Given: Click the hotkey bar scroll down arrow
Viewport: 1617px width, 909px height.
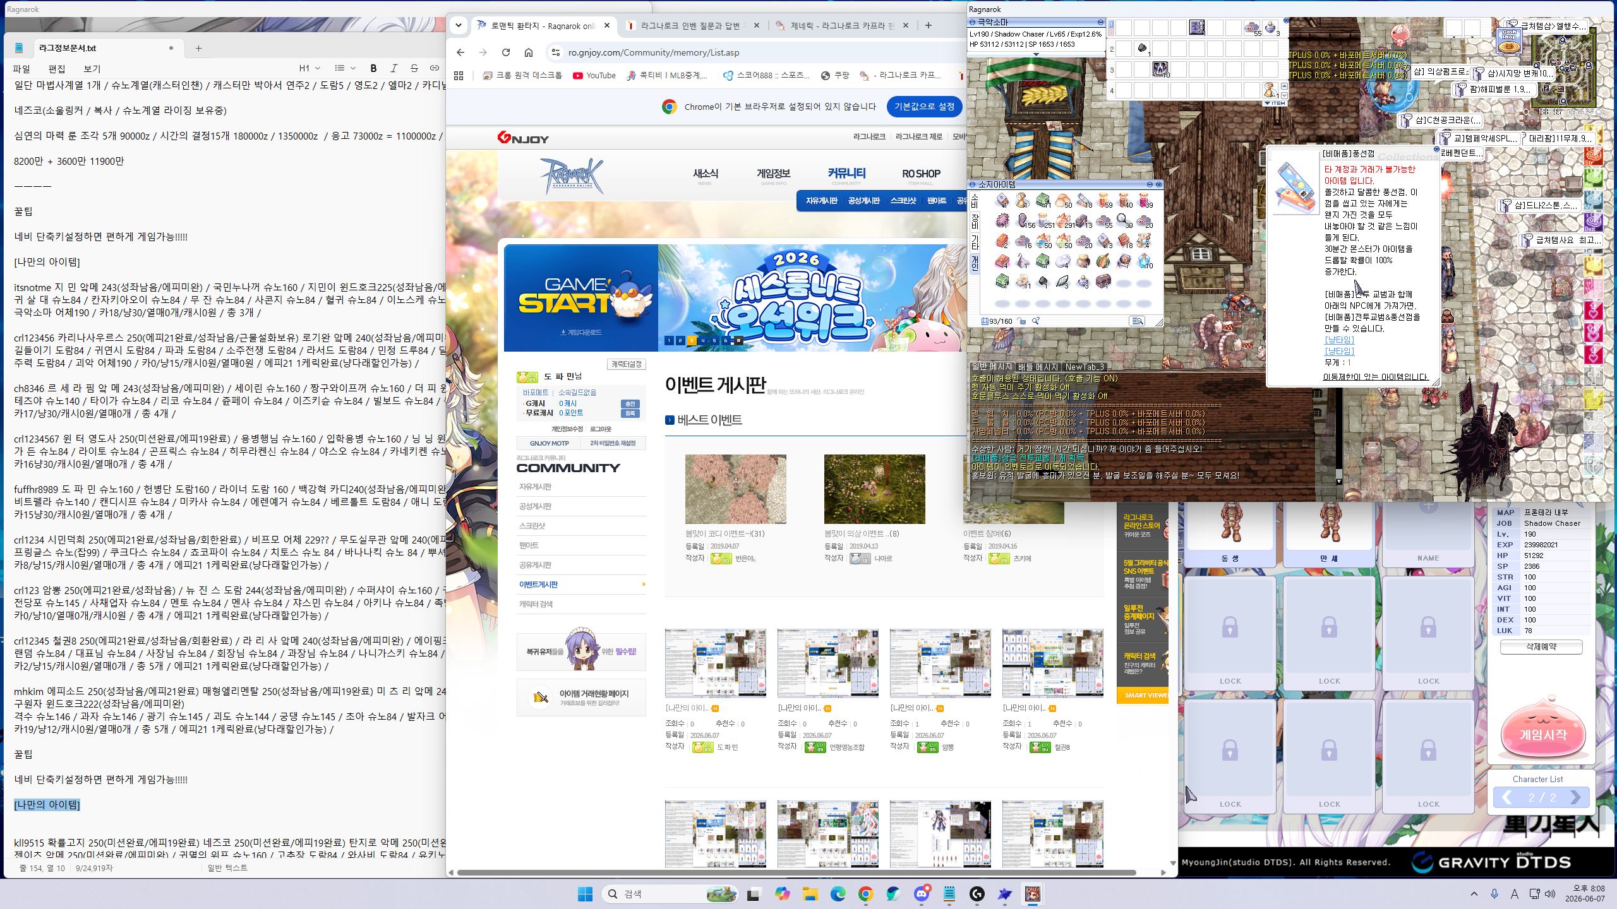Looking at the screenshot, I should pos(1284,95).
